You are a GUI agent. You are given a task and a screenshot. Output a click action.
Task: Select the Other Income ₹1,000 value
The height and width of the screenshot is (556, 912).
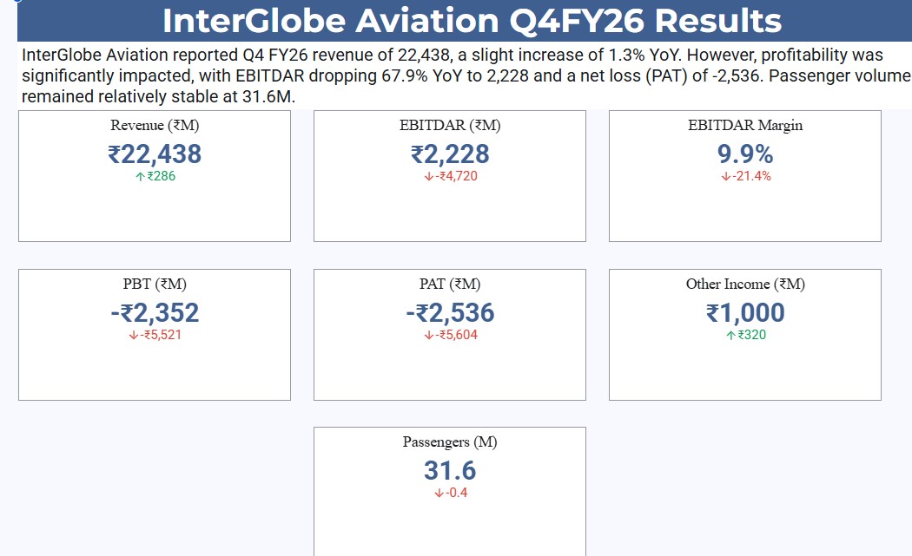(x=745, y=312)
